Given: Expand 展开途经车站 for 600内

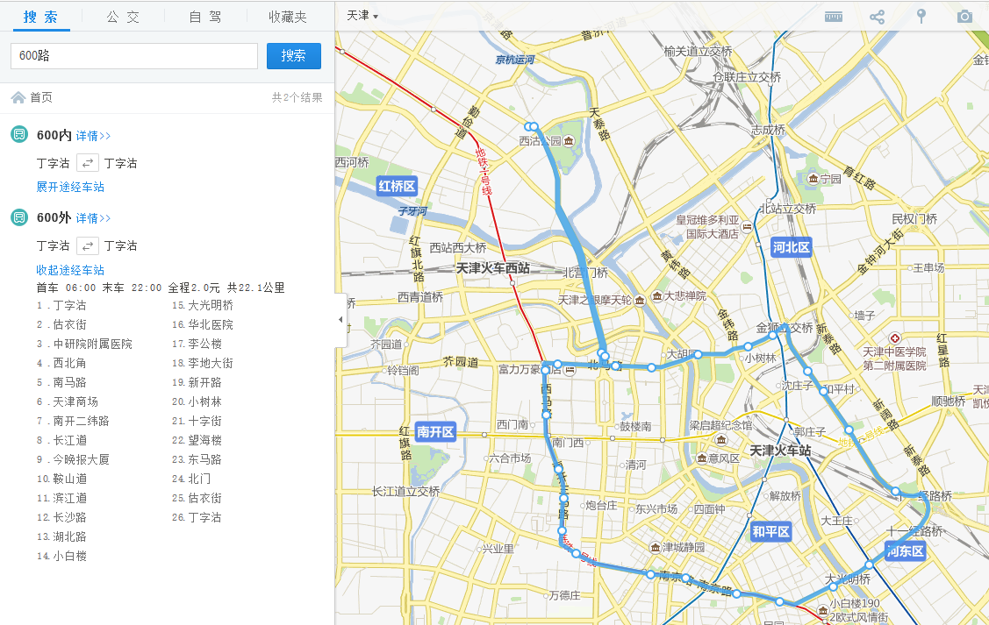Looking at the screenshot, I should point(70,188).
